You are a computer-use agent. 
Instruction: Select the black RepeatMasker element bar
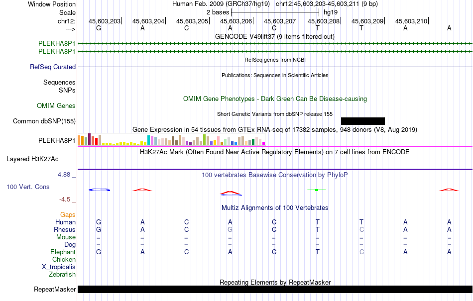point(275,289)
